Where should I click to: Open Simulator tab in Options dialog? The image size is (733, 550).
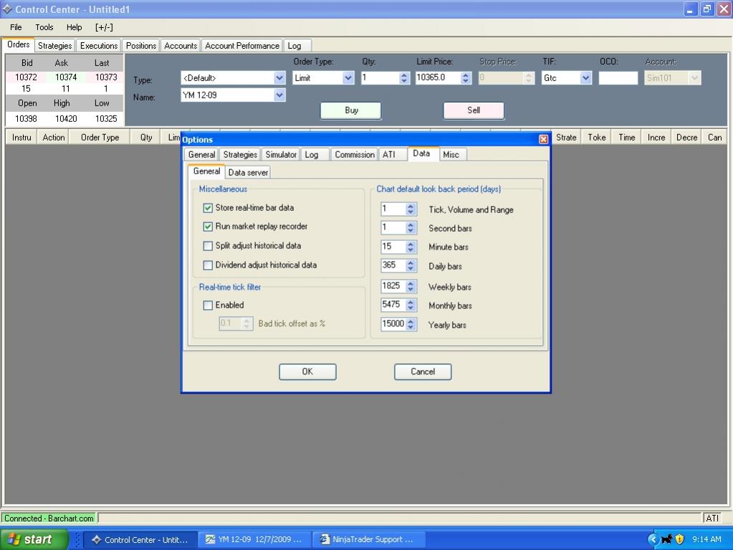pos(280,154)
